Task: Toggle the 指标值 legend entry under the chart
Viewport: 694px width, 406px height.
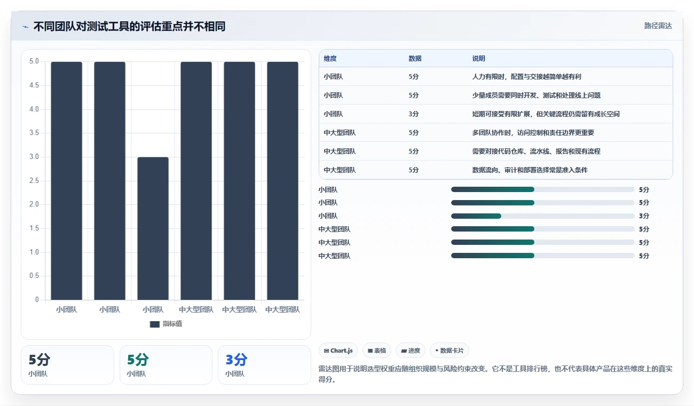Action: click(x=166, y=324)
